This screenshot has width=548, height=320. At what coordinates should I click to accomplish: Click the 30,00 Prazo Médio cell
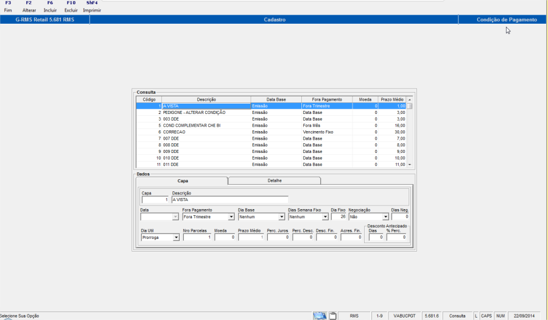click(x=392, y=132)
